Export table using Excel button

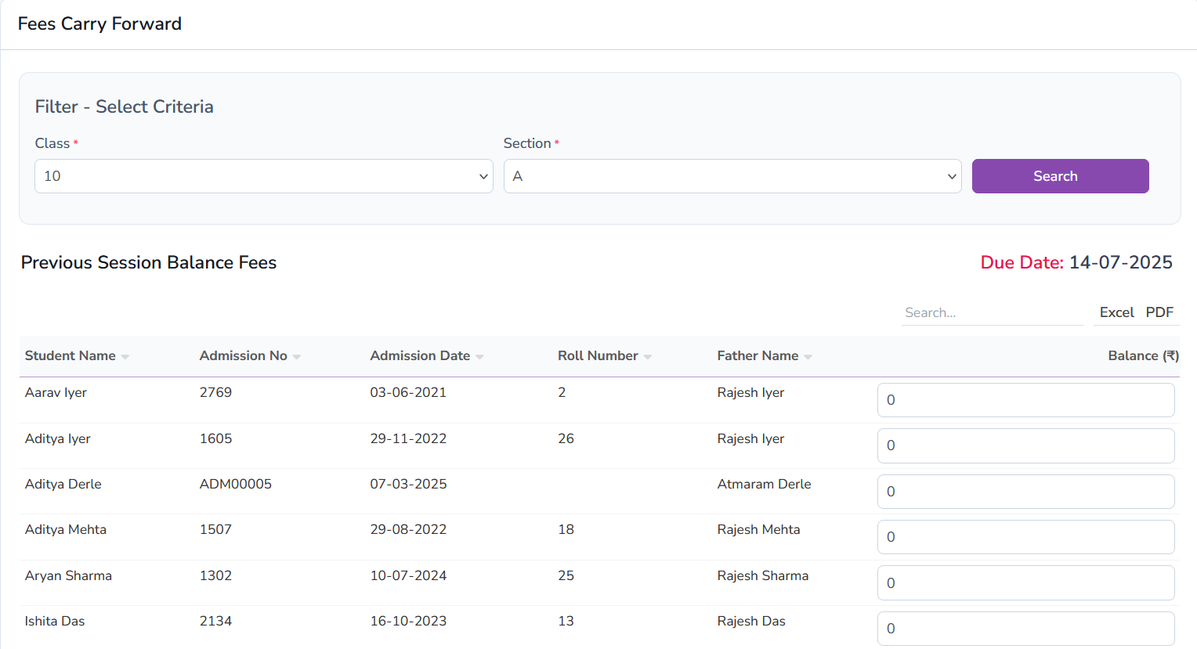coord(1116,312)
